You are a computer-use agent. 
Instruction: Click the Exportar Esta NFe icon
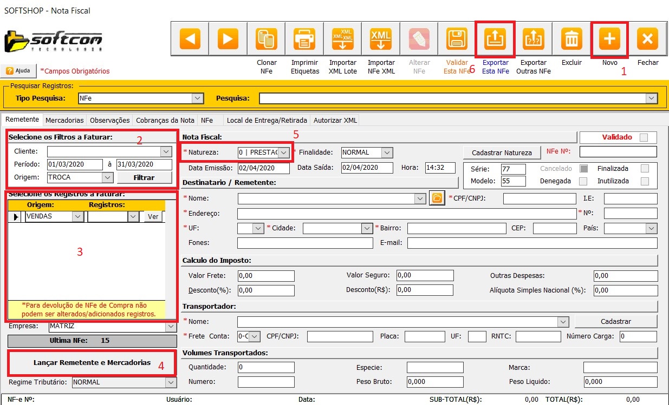coord(495,39)
